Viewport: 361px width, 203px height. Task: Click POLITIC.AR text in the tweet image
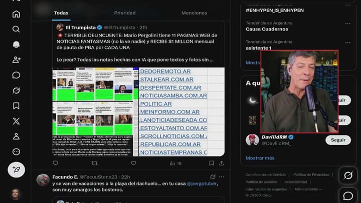tap(156, 104)
